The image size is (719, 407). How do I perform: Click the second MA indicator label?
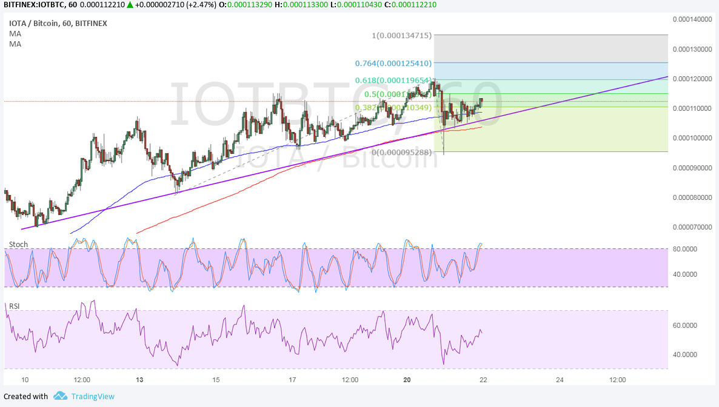[15, 44]
